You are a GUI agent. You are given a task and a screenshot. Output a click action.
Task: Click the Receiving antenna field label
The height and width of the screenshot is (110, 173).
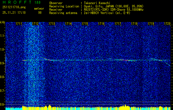point(63,13)
